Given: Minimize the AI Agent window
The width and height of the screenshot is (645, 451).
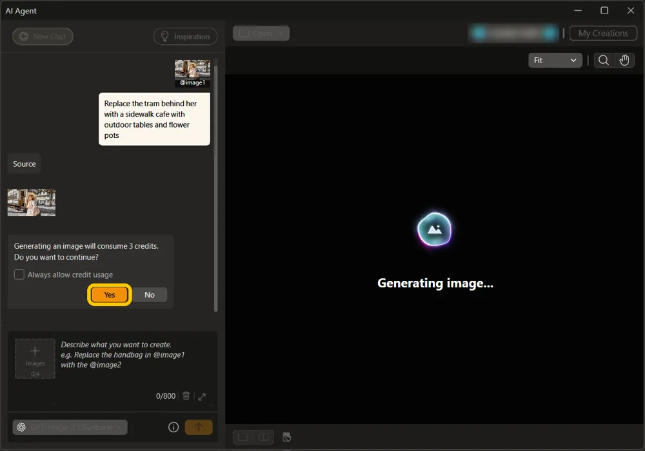Looking at the screenshot, I should coord(578,10).
